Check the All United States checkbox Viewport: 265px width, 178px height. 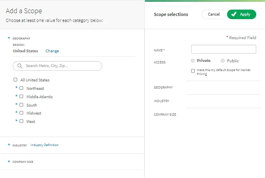tap(15, 80)
